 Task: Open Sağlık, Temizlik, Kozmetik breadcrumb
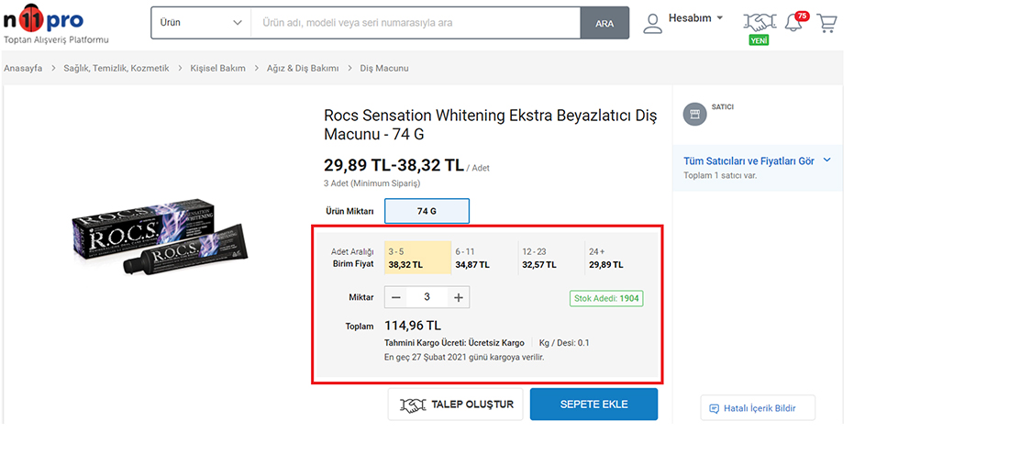point(116,68)
